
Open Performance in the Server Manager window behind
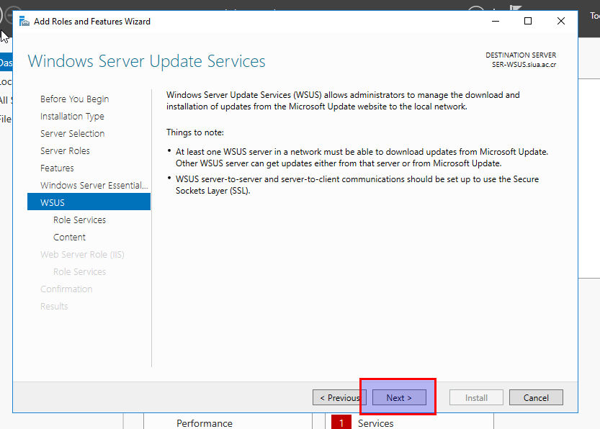[x=205, y=423]
